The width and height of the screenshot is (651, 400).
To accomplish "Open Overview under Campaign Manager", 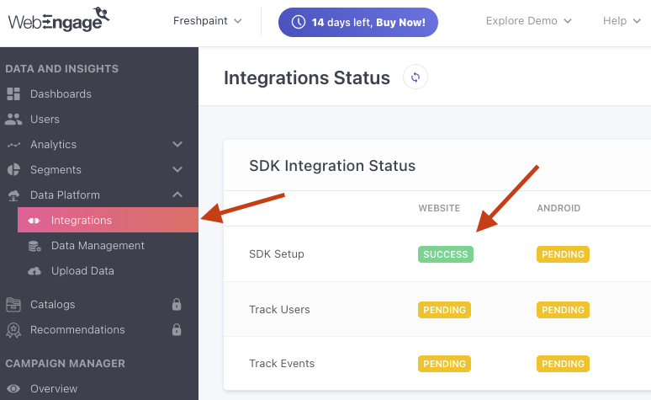I will 54,389.
